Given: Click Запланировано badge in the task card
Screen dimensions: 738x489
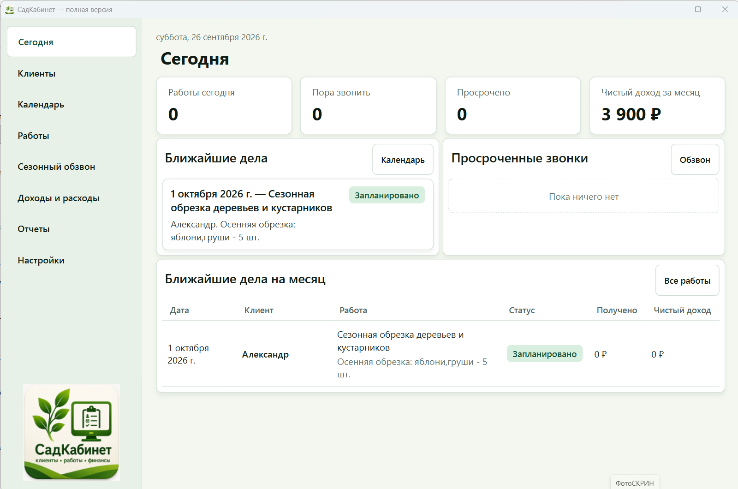Looking at the screenshot, I should click(387, 195).
